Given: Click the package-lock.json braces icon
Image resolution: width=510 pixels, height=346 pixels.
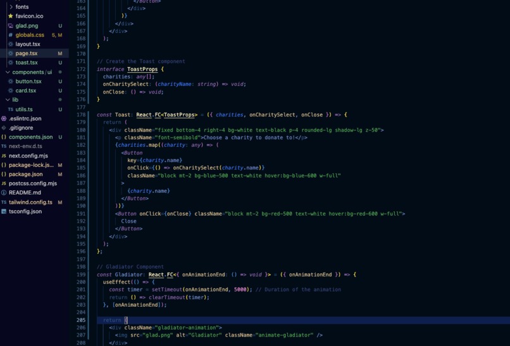Looking at the screenshot, I should coord(4,165).
